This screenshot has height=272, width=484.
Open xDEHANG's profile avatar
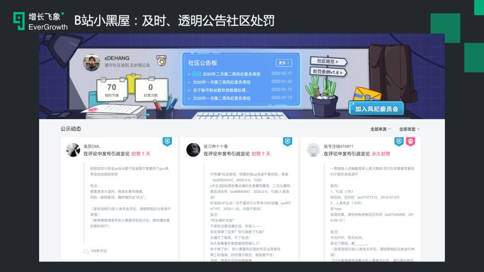point(91,63)
